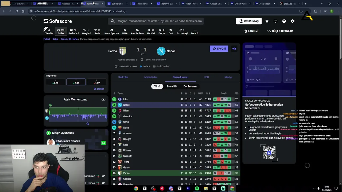Open the Trendler sports category
This screenshot has width=342, height=192.
[49, 31]
